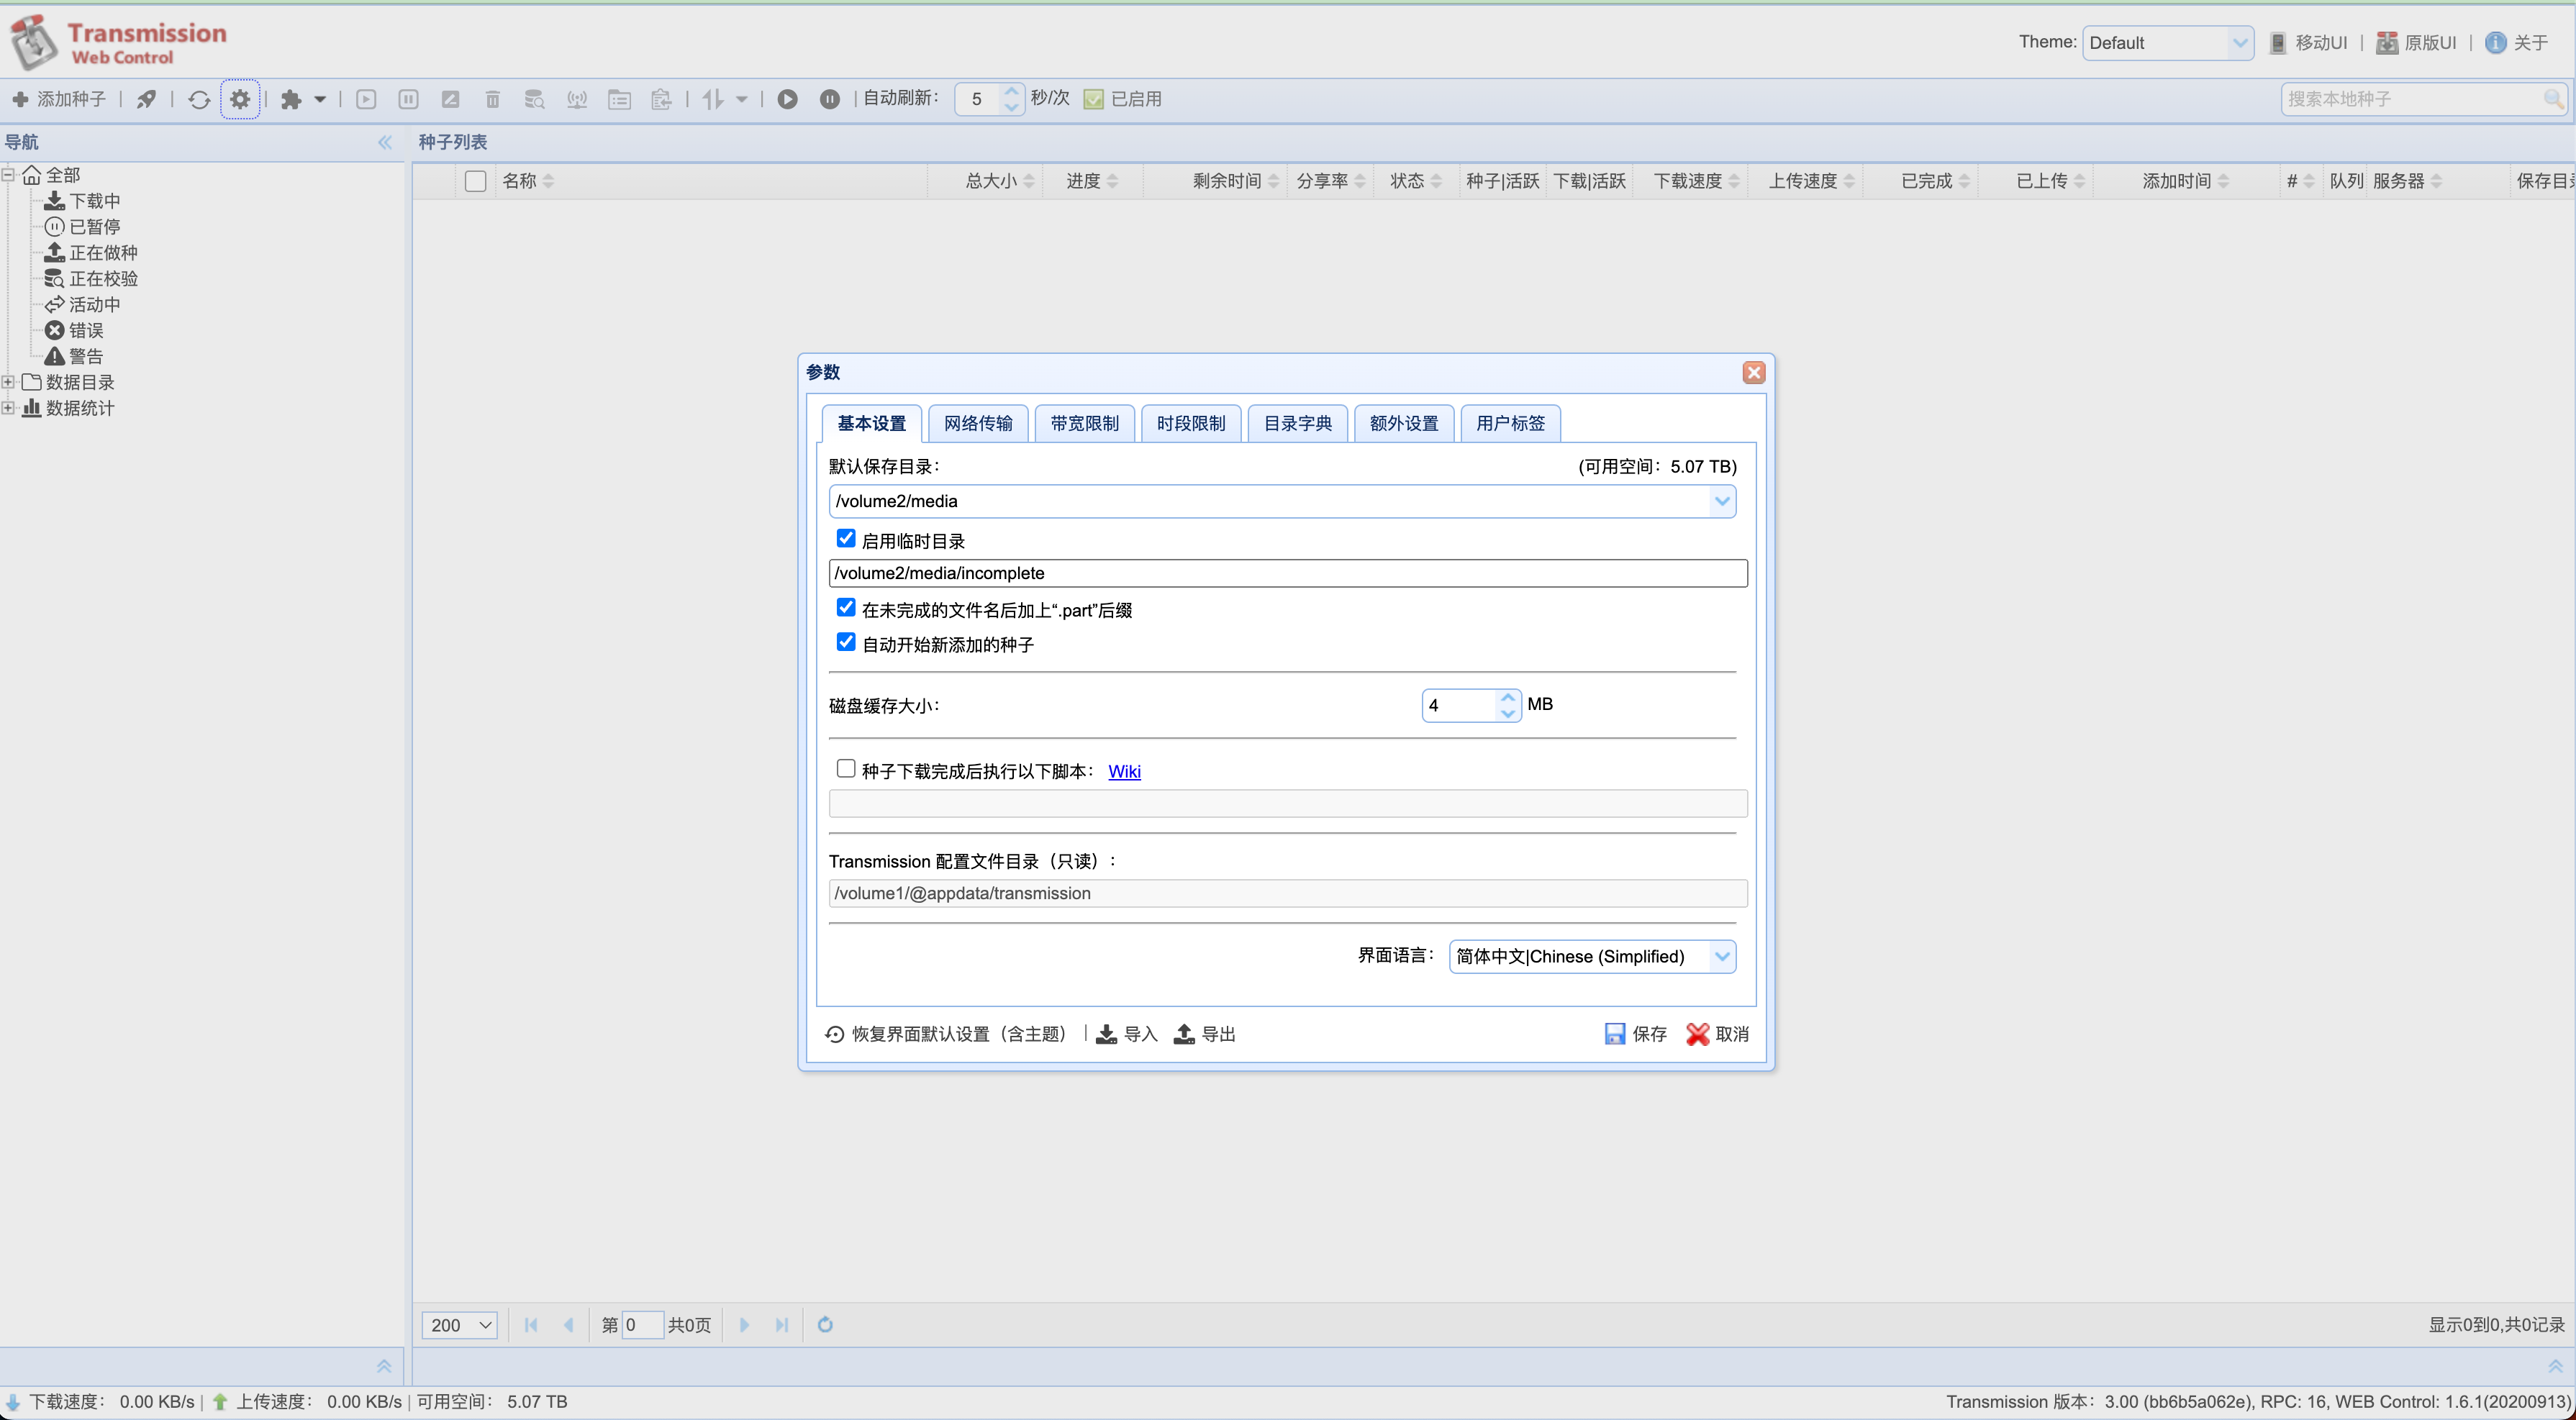Click the 导入 import button
The width and height of the screenshot is (2576, 1420).
(1126, 1034)
